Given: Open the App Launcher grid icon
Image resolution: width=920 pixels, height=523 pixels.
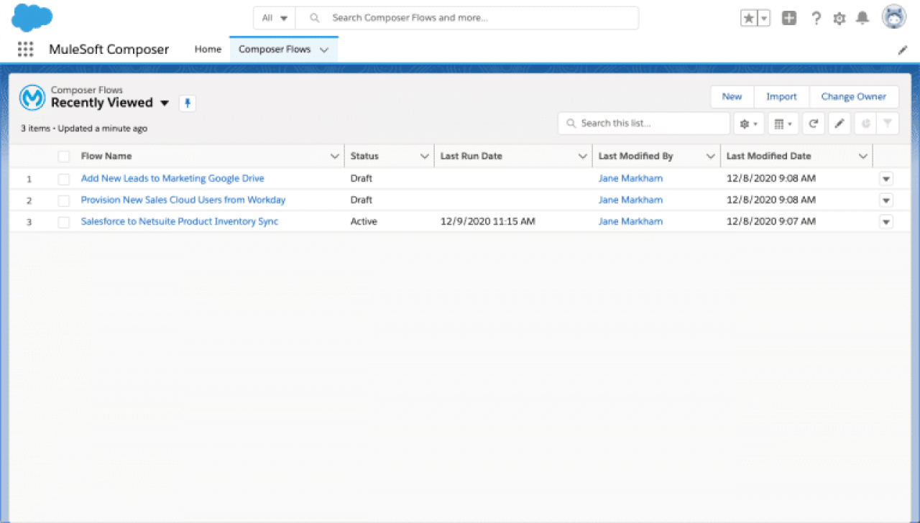Looking at the screenshot, I should [x=25, y=49].
